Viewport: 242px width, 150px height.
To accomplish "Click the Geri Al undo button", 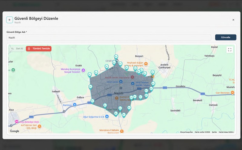I will pos(17,48).
